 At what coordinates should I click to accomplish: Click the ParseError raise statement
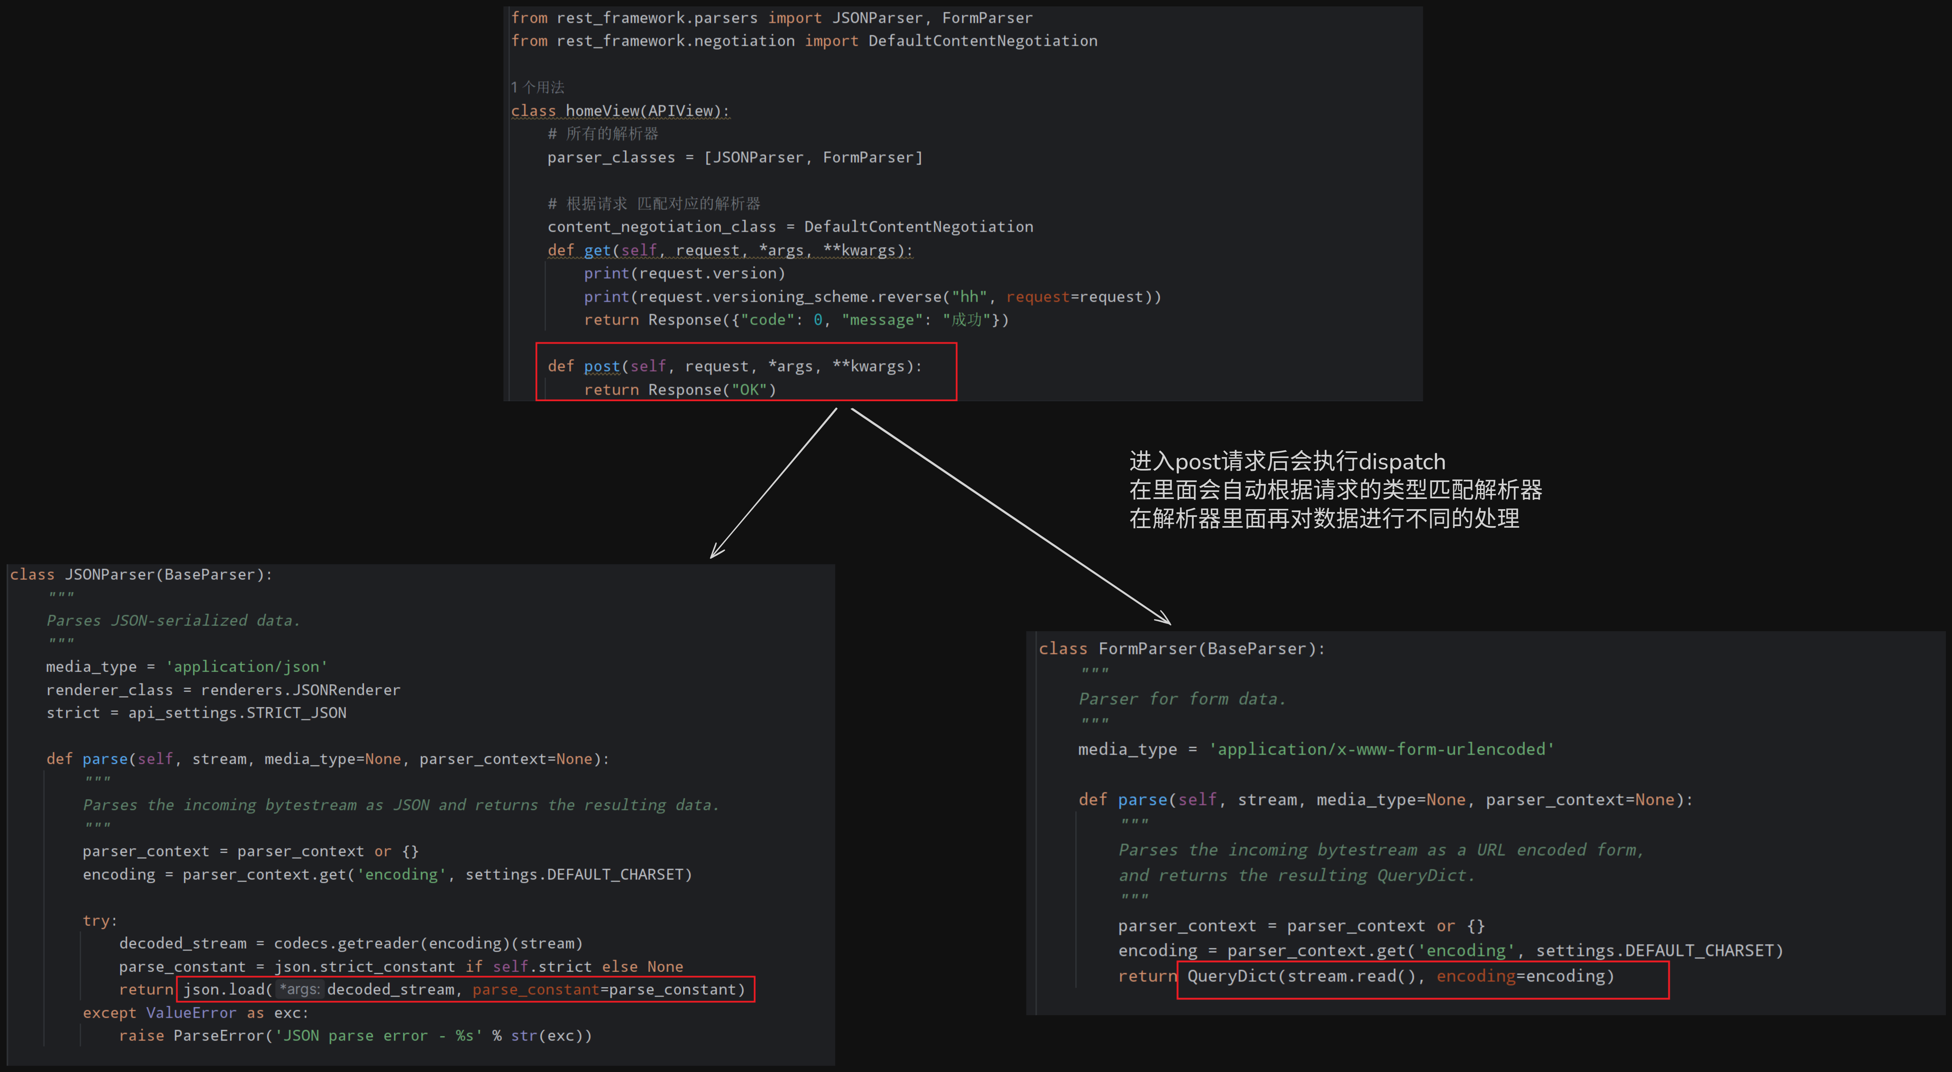[355, 1036]
